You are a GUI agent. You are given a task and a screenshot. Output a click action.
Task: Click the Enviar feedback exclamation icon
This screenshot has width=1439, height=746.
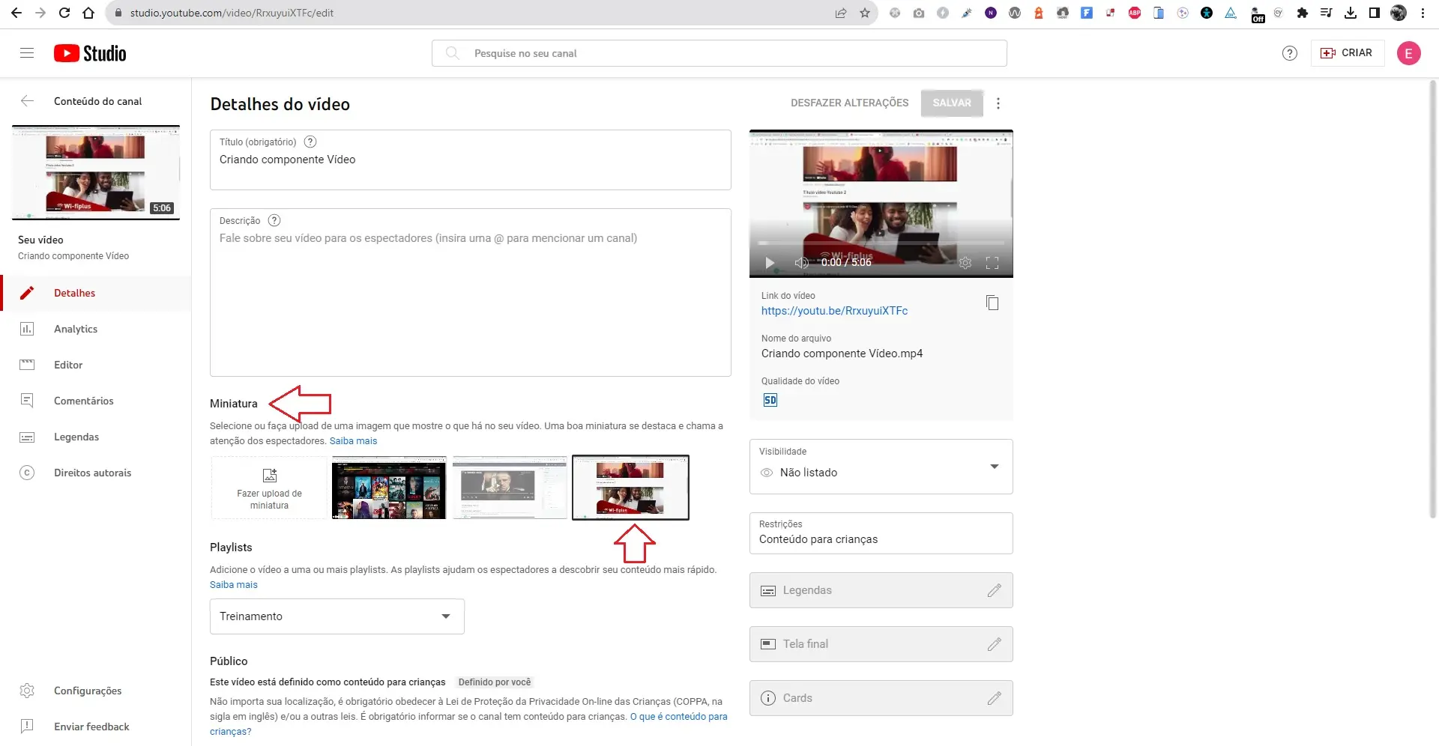pyautogui.click(x=27, y=726)
